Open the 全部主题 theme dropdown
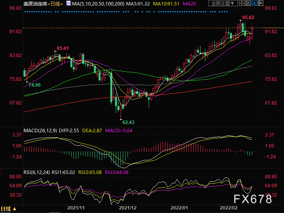 pyautogui.click(x=223, y=3)
